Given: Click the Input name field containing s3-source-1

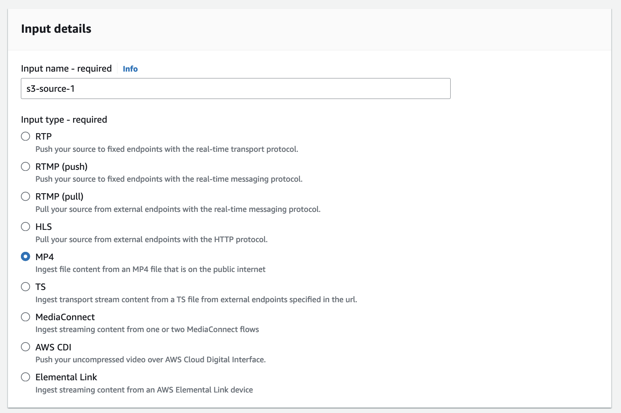Looking at the screenshot, I should point(236,88).
